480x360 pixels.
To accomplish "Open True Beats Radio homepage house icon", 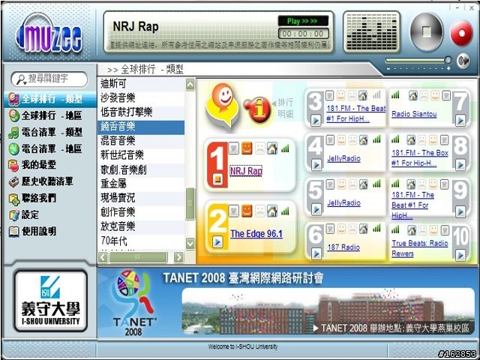I will [x=412, y=230].
